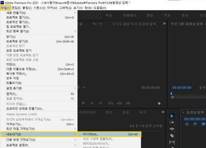Click the Drag Audio Only waveform icon

click(x=84, y=87)
